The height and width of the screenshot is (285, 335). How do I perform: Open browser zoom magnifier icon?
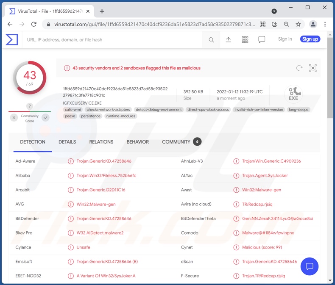286,24
